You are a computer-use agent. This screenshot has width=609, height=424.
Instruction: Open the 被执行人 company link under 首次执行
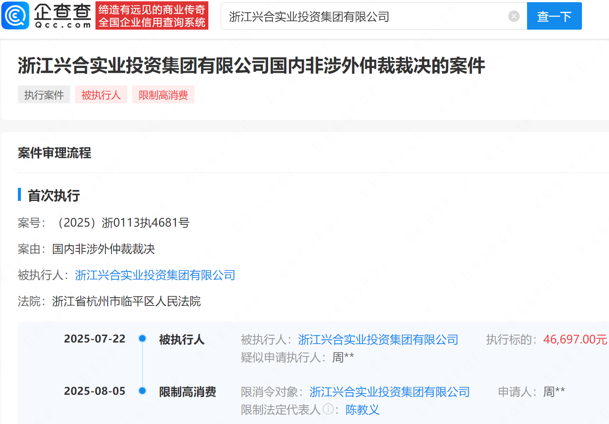[x=155, y=275]
